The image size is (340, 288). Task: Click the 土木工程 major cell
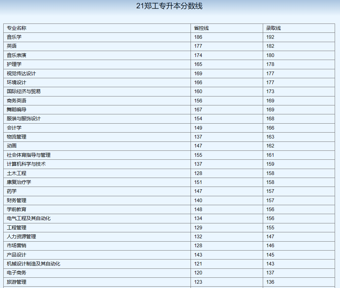(x=97, y=173)
